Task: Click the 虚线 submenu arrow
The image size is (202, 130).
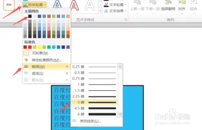Action: coord(67,73)
